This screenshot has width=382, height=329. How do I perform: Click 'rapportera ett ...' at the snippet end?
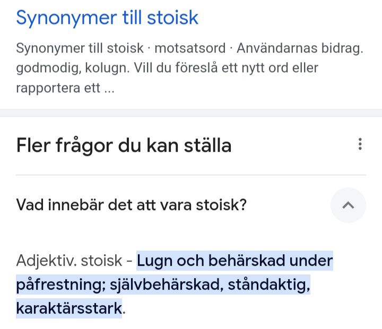[65, 88]
